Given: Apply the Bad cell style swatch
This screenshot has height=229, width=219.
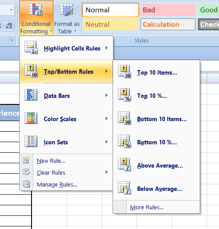Looking at the screenshot, I should [168, 10].
